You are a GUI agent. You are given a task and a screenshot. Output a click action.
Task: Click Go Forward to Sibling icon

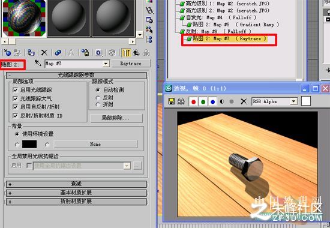146,53
